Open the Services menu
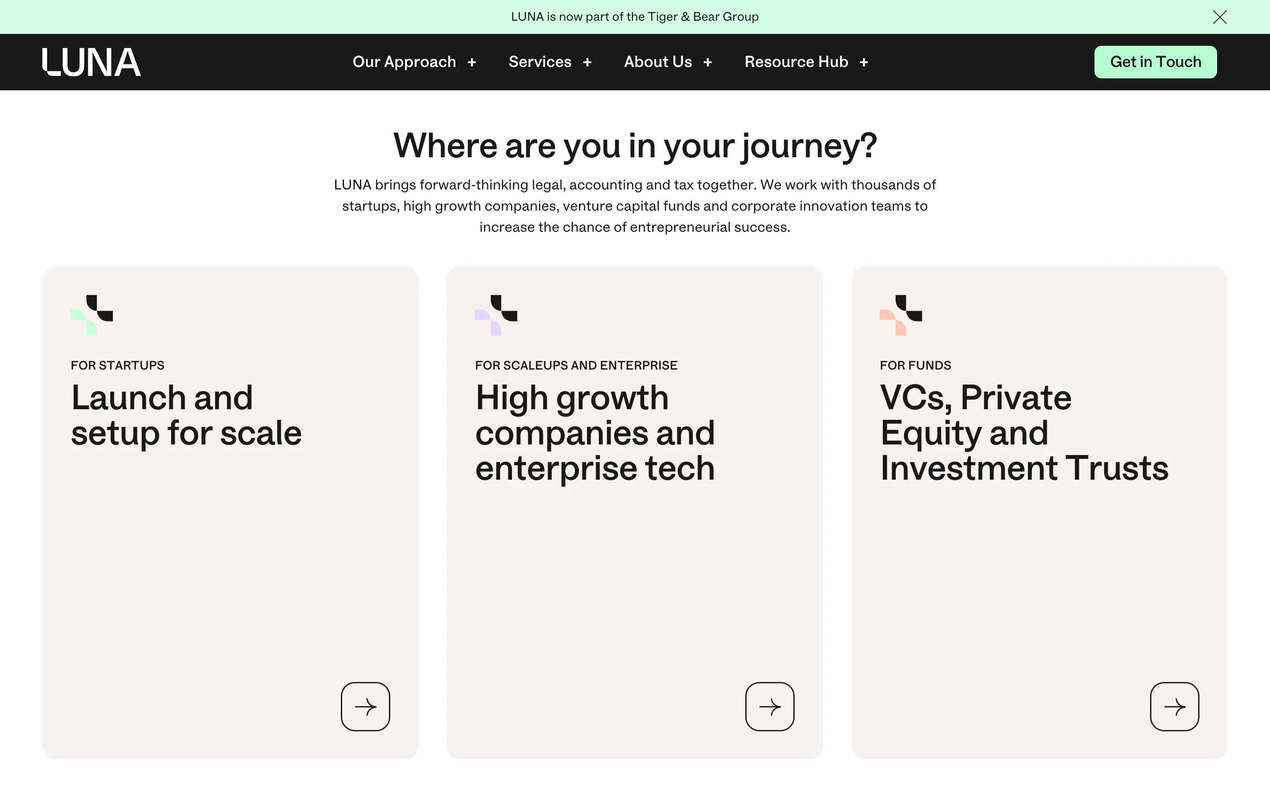Viewport: 1270px width, 793px height. coord(539,62)
